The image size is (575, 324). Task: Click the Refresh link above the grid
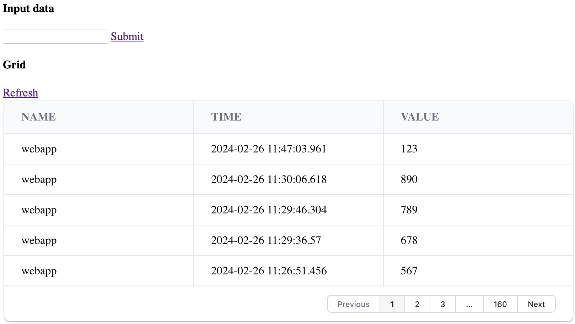[x=20, y=93]
